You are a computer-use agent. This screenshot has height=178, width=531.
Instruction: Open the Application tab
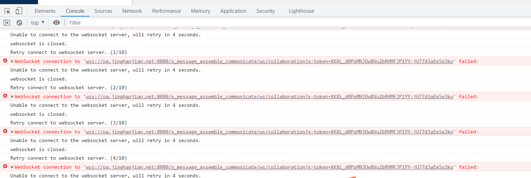pos(233,11)
